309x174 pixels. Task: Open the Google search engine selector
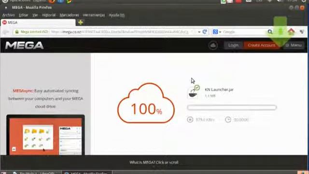217,32
